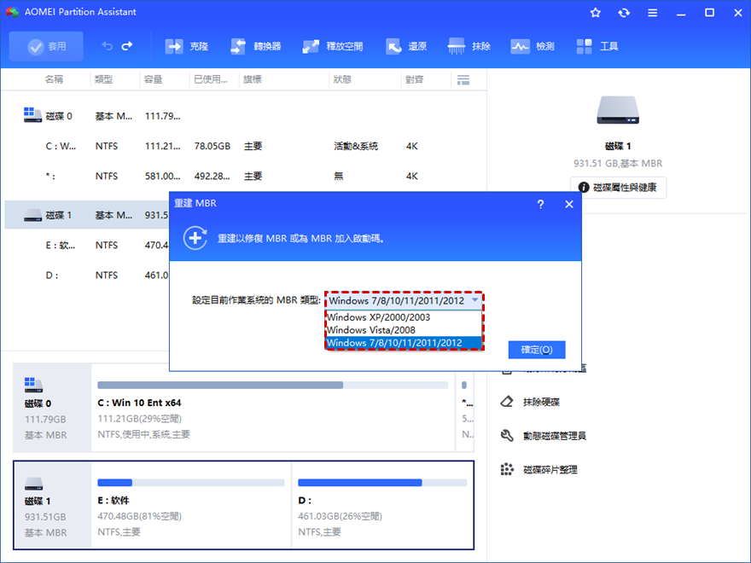Open the Restore (還原) tool
This screenshot has height=563, width=751.
(405, 46)
